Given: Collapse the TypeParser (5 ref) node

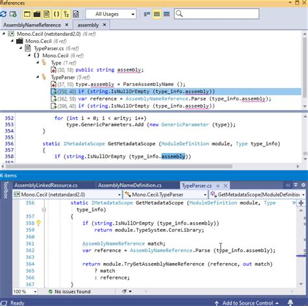Looking at the screenshot, I should coord(38,77).
